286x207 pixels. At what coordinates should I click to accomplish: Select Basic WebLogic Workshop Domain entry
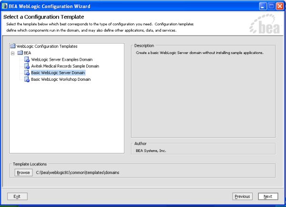(61, 79)
